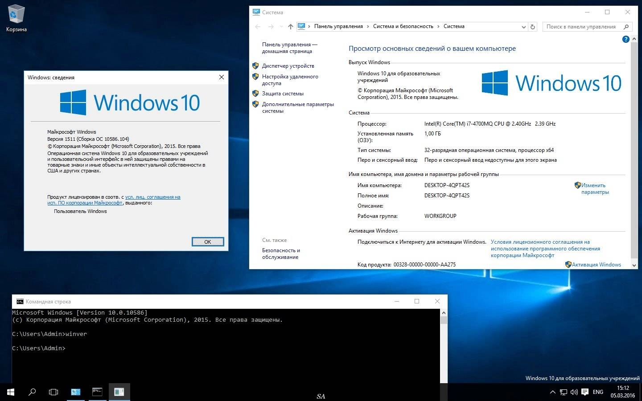This screenshot has width=642, height=401.
Task: Select Система breadcrumb item
Action: 454,26
